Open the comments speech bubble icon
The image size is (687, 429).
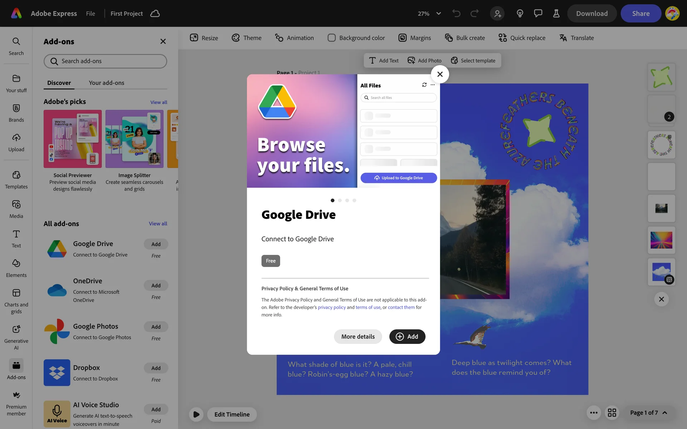click(538, 14)
